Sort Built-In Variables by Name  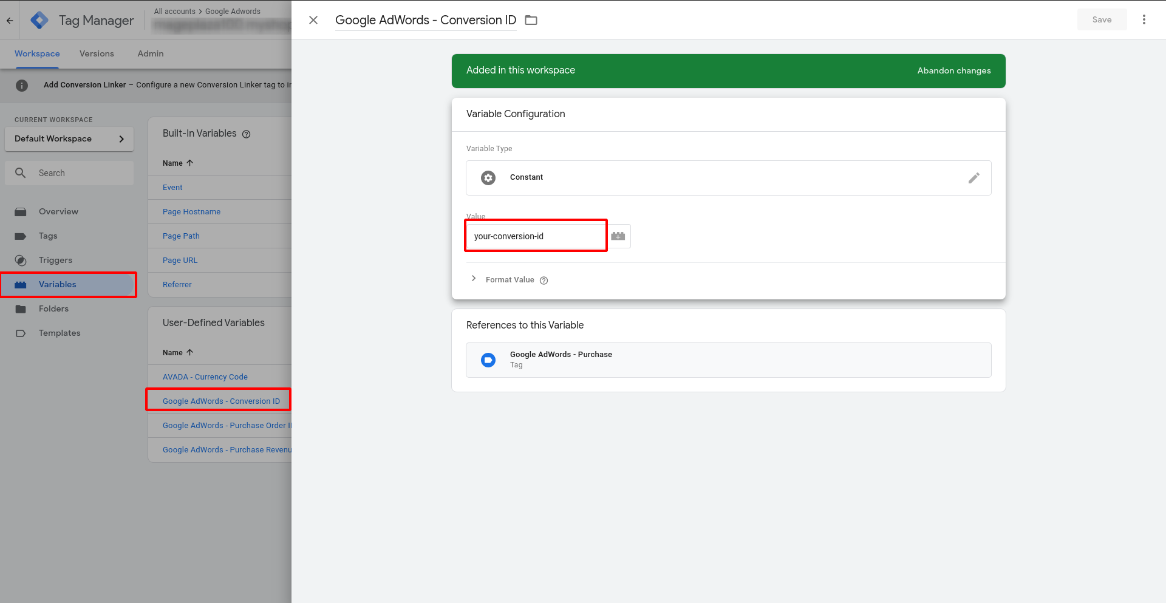pos(178,163)
